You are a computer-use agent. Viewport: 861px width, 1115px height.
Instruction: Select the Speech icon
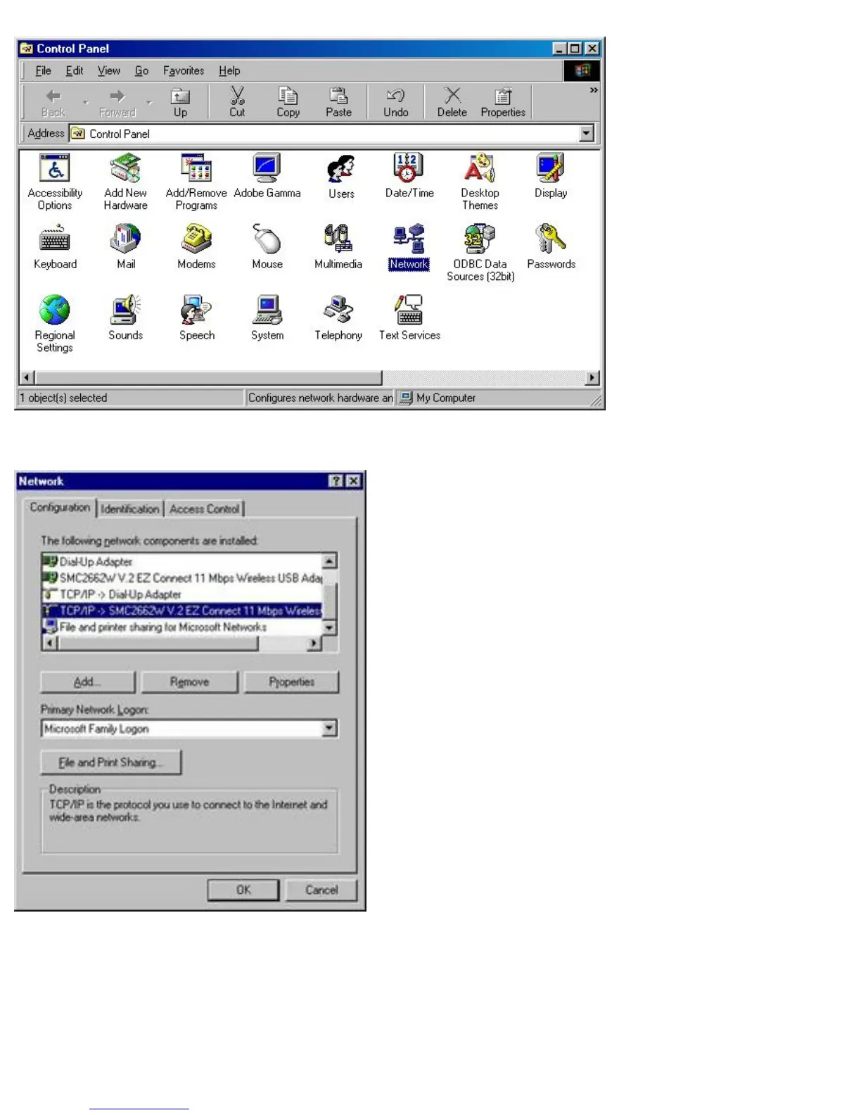tap(197, 318)
